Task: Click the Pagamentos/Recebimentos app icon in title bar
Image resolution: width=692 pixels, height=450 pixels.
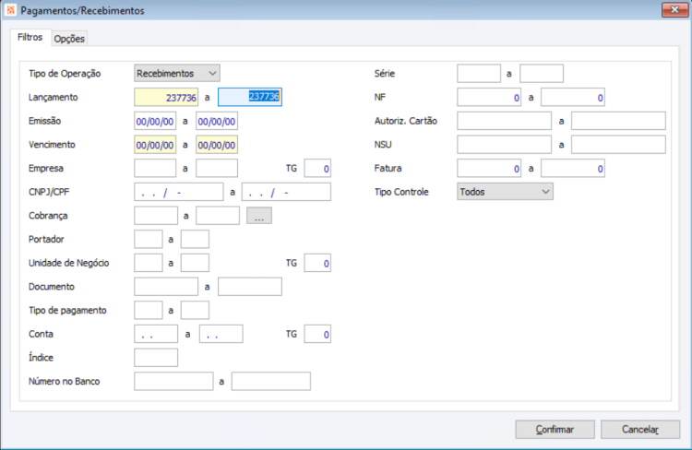Action: (x=10, y=10)
